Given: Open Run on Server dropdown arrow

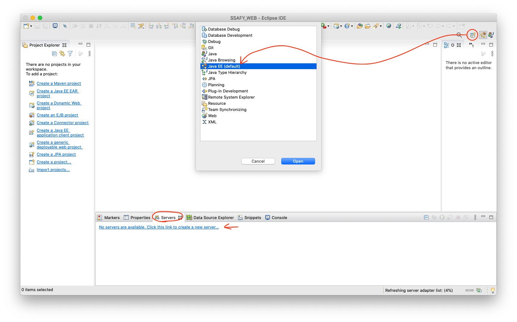Looking at the screenshot, I should click(328, 26).
